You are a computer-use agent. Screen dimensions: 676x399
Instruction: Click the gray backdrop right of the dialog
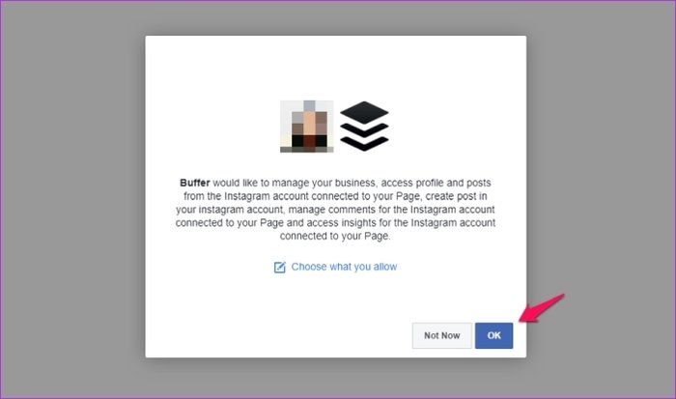click(600, 199)
